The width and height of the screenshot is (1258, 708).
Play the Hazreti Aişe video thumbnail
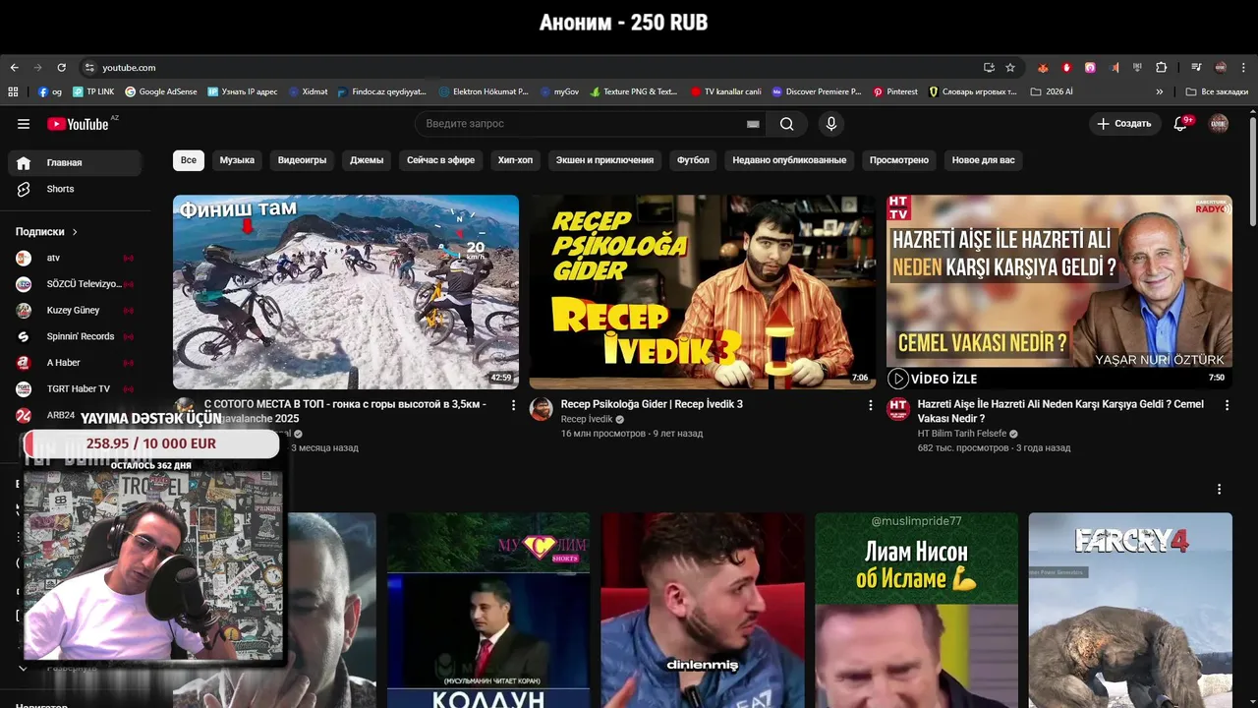tap(1059, 292)
